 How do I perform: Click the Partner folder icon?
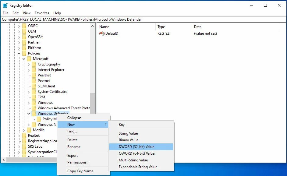pos(24,42)
